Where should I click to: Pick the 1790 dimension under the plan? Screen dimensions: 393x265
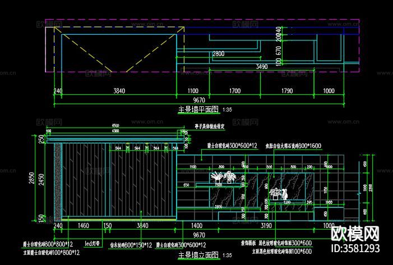pos(287,91)
